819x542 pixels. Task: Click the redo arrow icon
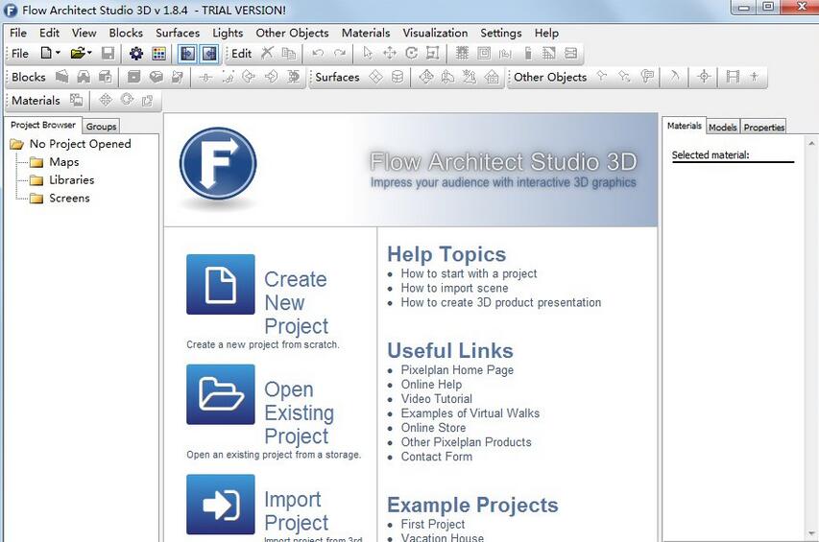point(340,53)
